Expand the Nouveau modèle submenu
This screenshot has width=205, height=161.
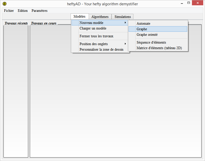pos(100,23)
